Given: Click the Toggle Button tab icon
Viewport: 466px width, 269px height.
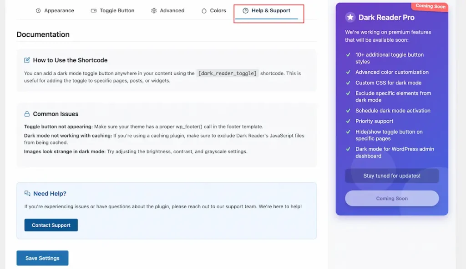Looking at the screenshot, I should [94, 11].
